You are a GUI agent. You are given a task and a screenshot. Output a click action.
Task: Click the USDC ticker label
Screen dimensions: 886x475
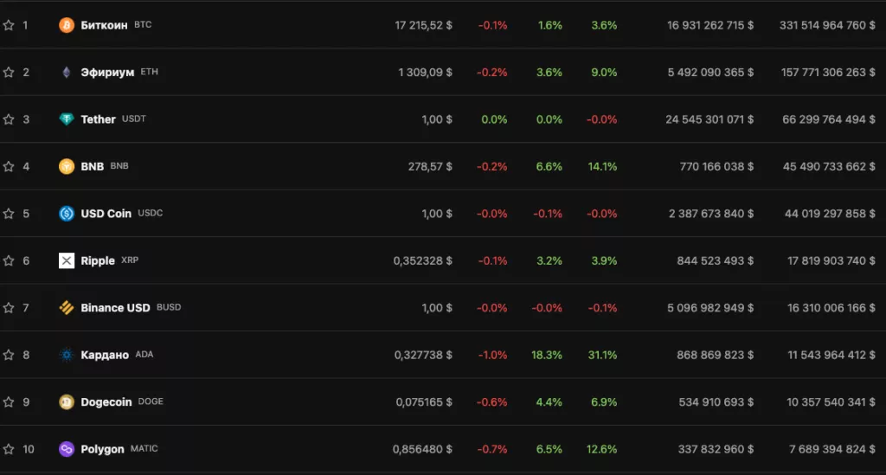(x=151, y=214)
